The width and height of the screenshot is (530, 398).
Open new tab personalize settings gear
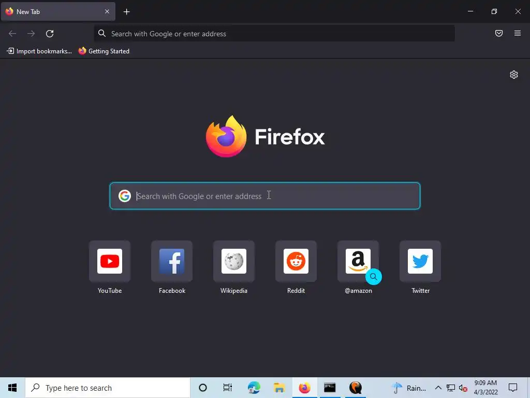click(514, 75)
